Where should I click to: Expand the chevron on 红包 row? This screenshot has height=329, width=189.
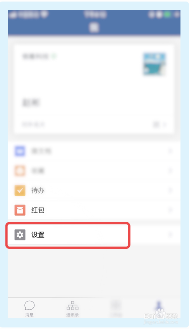point(171,210)
